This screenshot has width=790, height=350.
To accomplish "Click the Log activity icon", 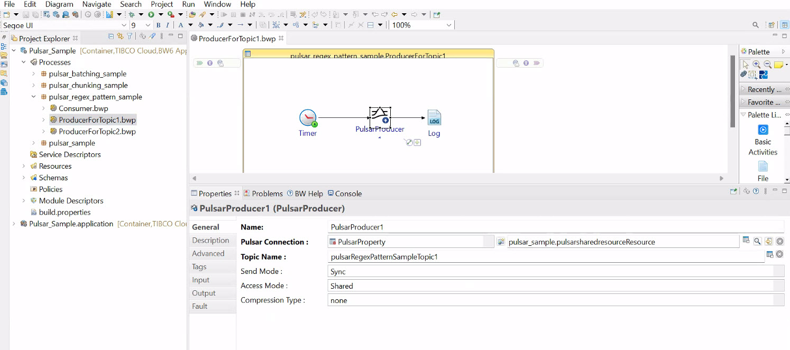I will [x=434, y=118].
